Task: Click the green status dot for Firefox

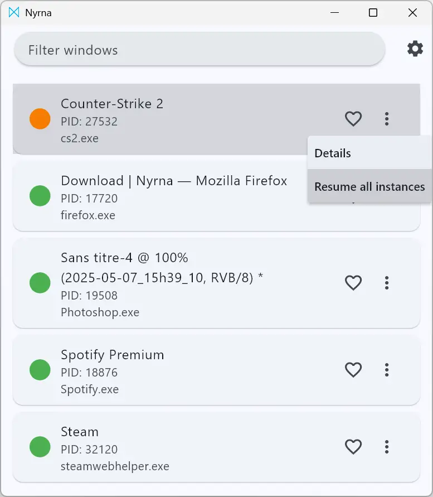Action: [40, 196]
